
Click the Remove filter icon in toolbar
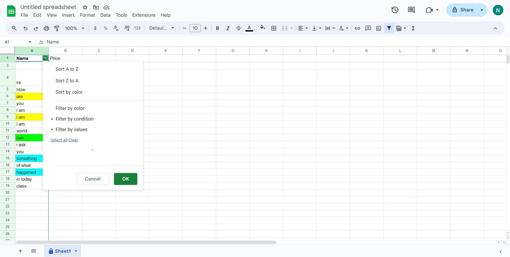click(389, 28)
